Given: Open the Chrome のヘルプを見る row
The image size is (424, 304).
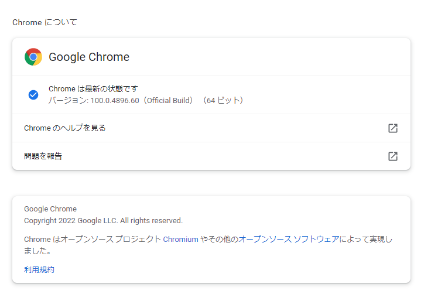Looking at the screenshot, I should (211, 128).
